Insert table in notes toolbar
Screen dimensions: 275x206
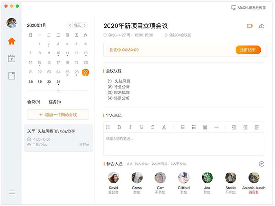click(205, 127)
